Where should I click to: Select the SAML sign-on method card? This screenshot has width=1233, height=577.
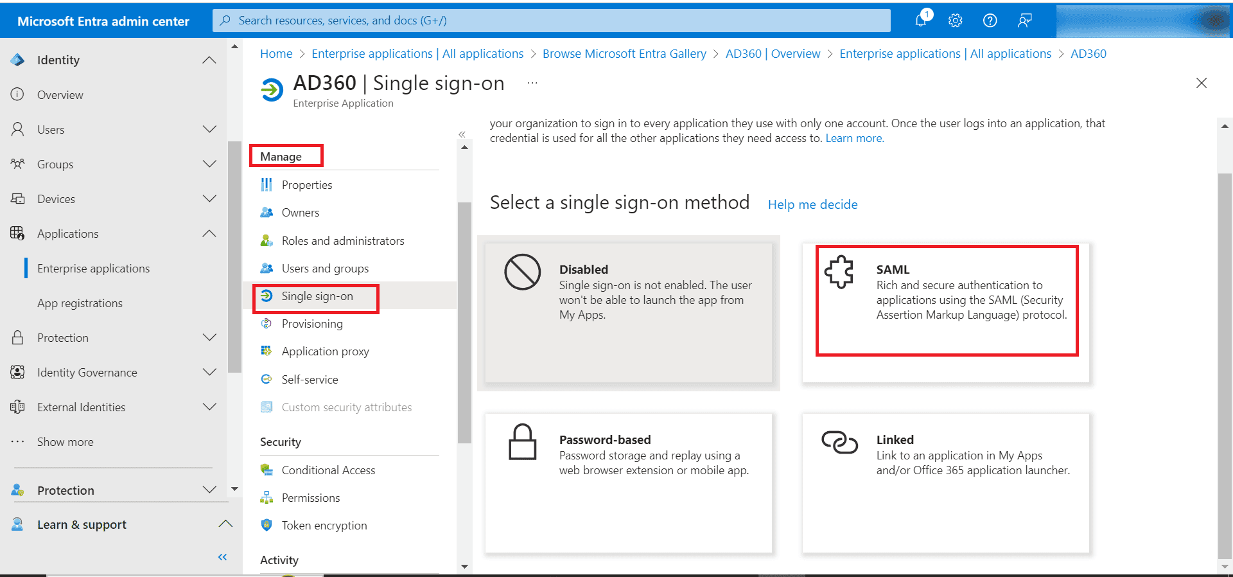(945, 300)
